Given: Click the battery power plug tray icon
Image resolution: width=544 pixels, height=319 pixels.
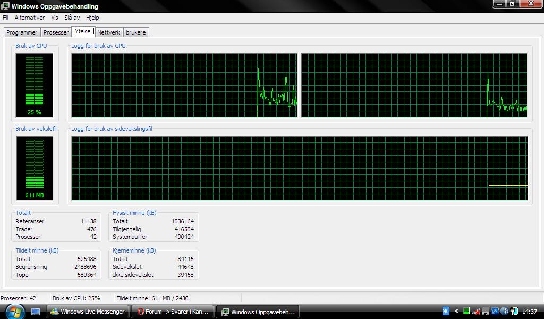Looking at the screenshot, I should tap(514, 312).
